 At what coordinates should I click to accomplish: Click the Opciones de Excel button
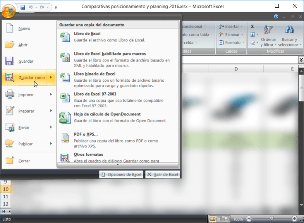tap(121, 175)
